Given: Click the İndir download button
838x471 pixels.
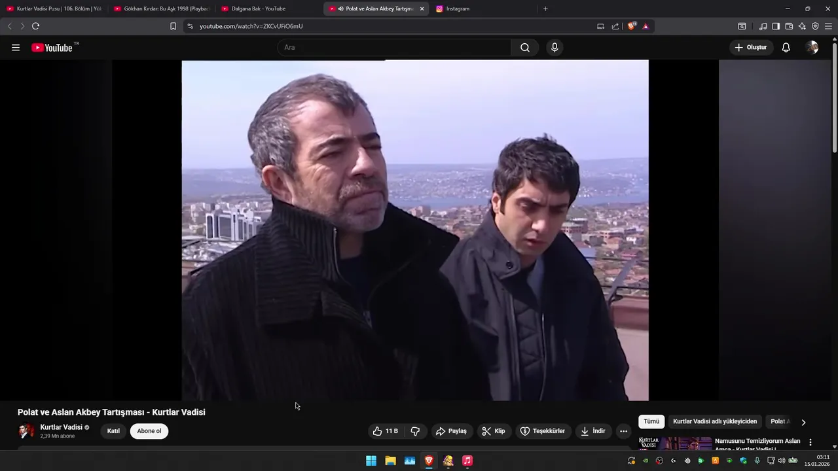Looking at the screenshot, I should point(593,431).
